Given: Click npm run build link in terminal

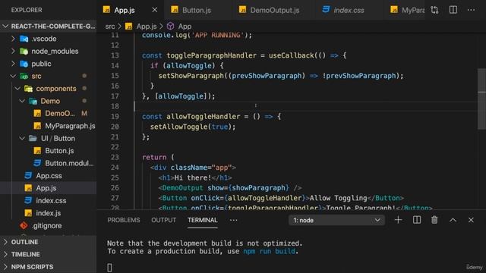Looking at the screenshot, I should (269, 251).
